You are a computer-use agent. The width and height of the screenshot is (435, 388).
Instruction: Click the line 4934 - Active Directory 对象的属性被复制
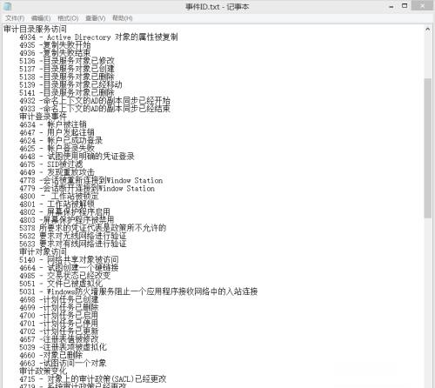point(98,37)
